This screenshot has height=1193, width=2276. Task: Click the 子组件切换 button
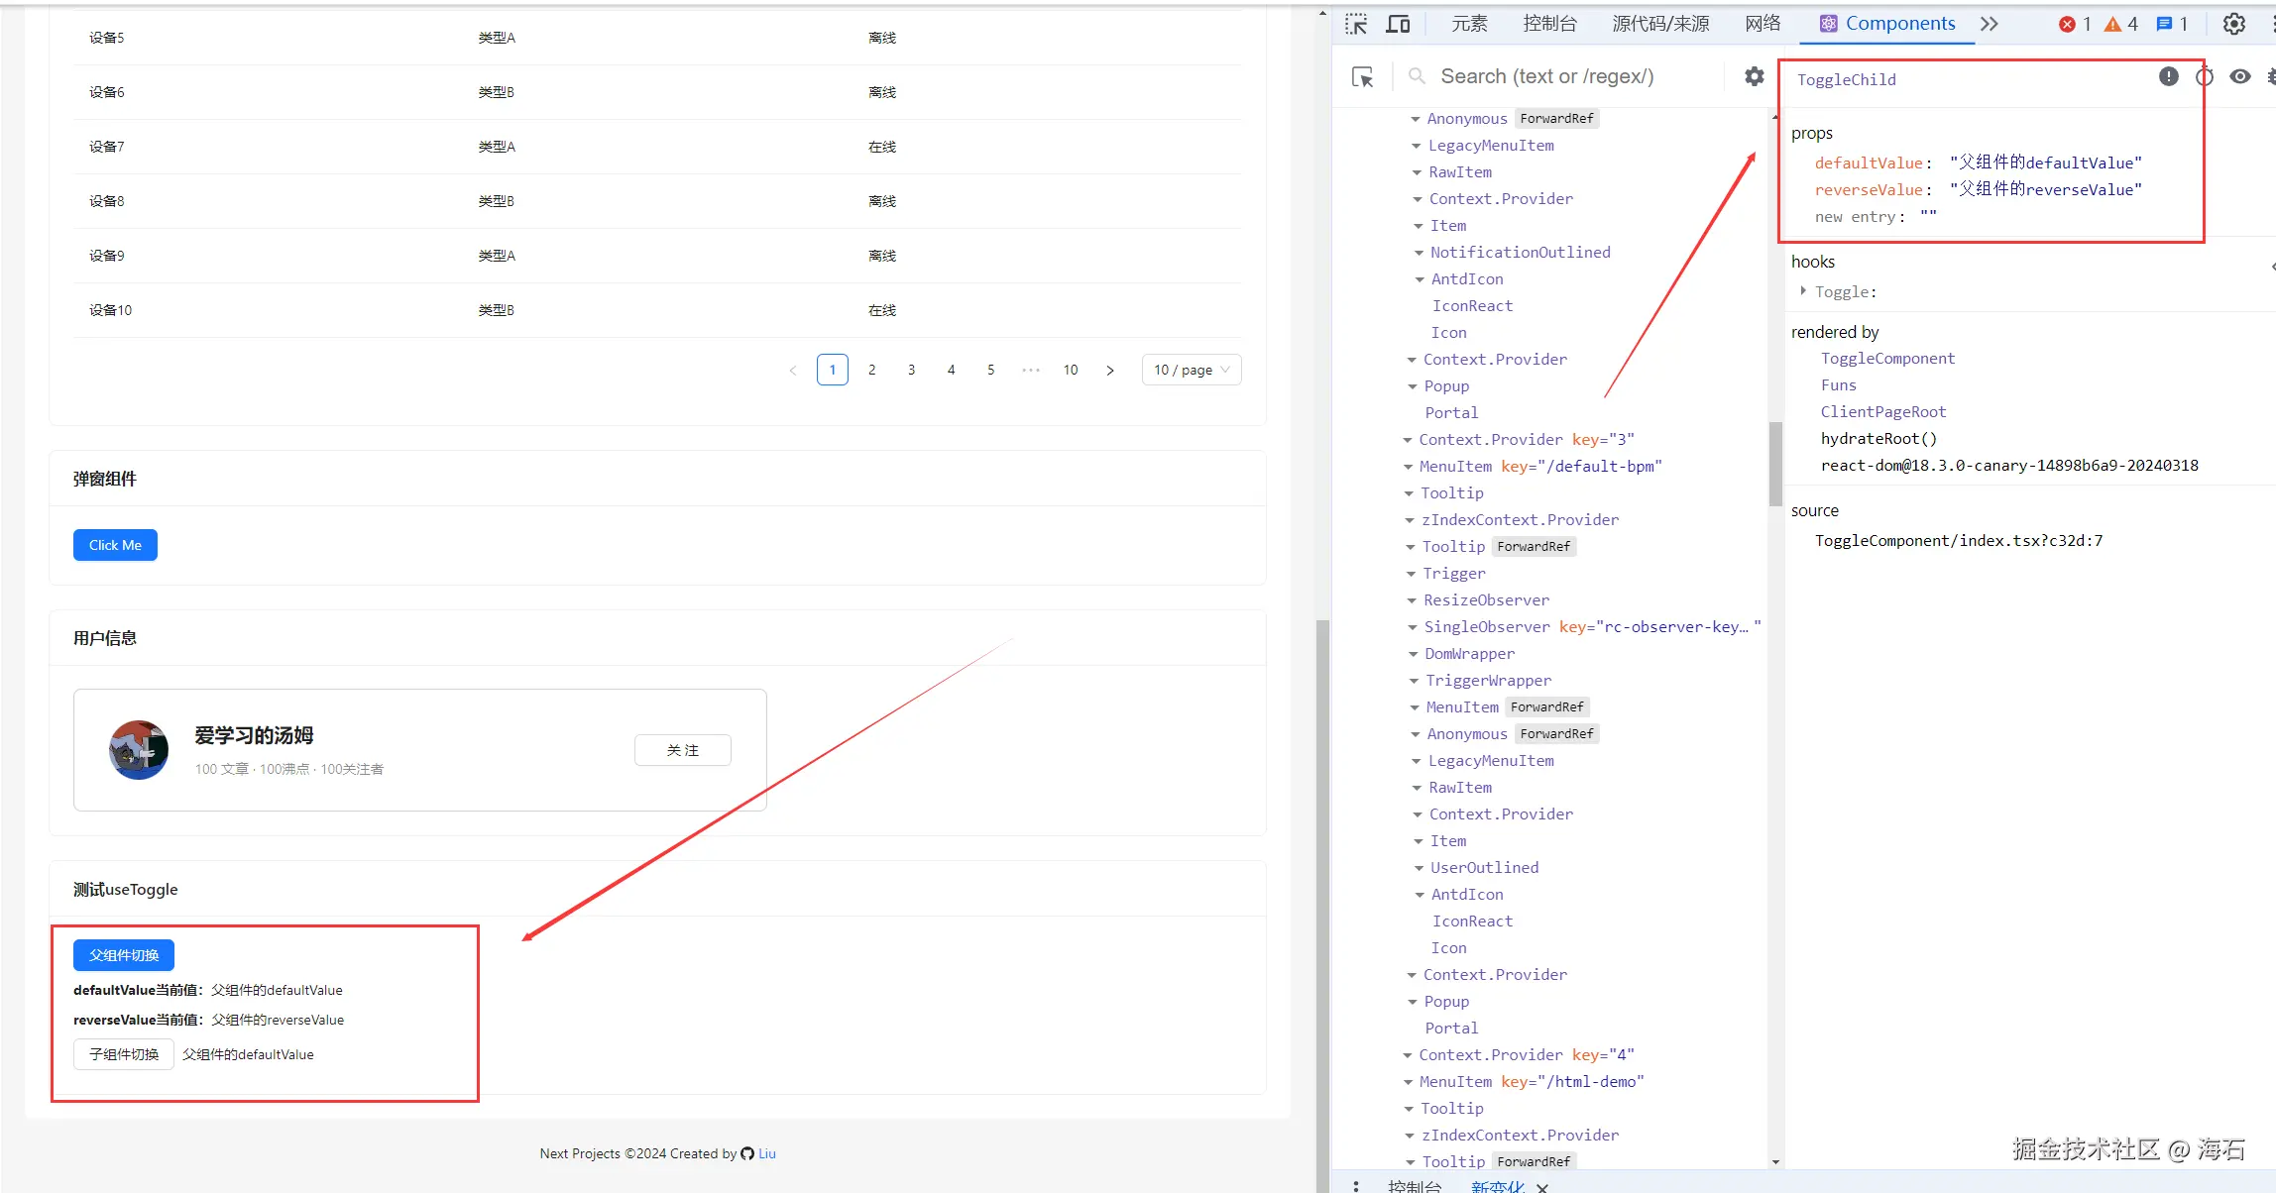[124, 1054]
